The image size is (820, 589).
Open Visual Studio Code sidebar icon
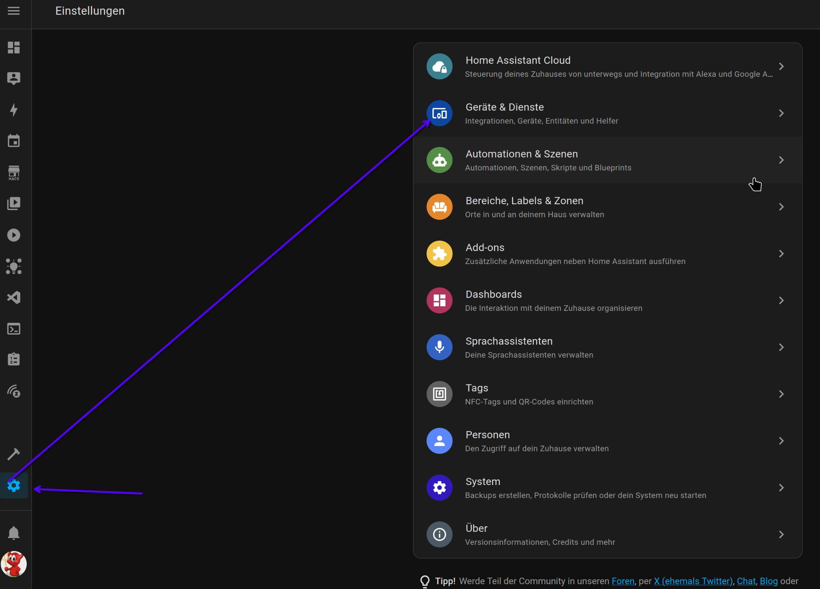14,297
